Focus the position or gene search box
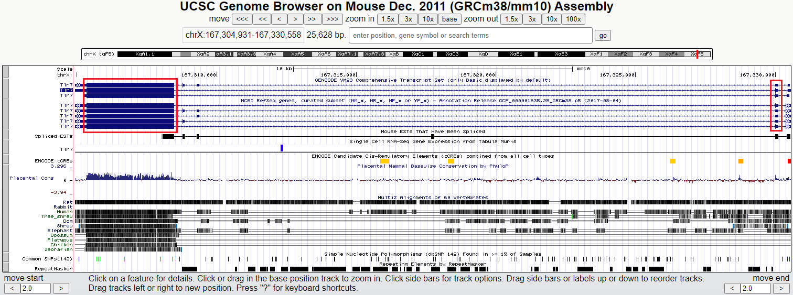This screenshot has width=793, height=295. tap(470, 36)
